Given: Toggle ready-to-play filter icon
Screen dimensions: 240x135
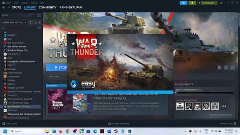Looking at the screenshot, I should point(40,22).
